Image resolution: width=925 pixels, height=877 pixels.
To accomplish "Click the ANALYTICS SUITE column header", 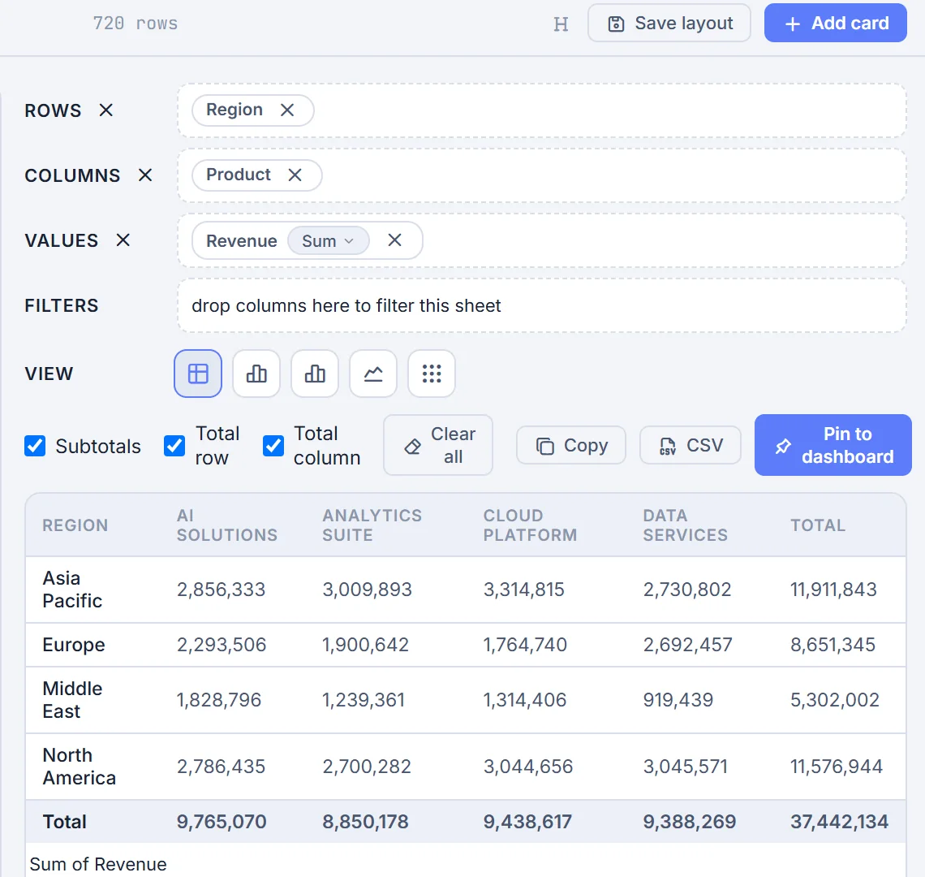I will 372,525.
